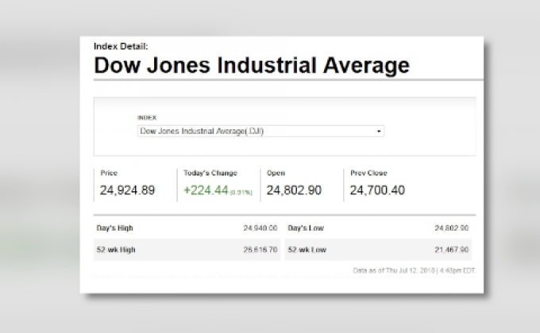540x333 pixels.
Task: Click the 52-wk High value
Action: click(x=260, y=250)
